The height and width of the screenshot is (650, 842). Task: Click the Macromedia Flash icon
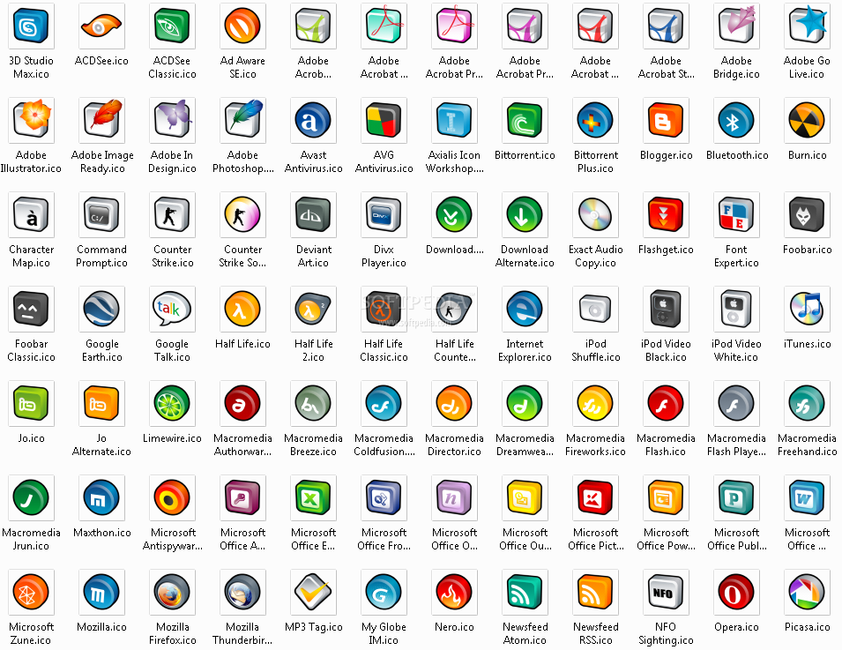coord(666,403)
